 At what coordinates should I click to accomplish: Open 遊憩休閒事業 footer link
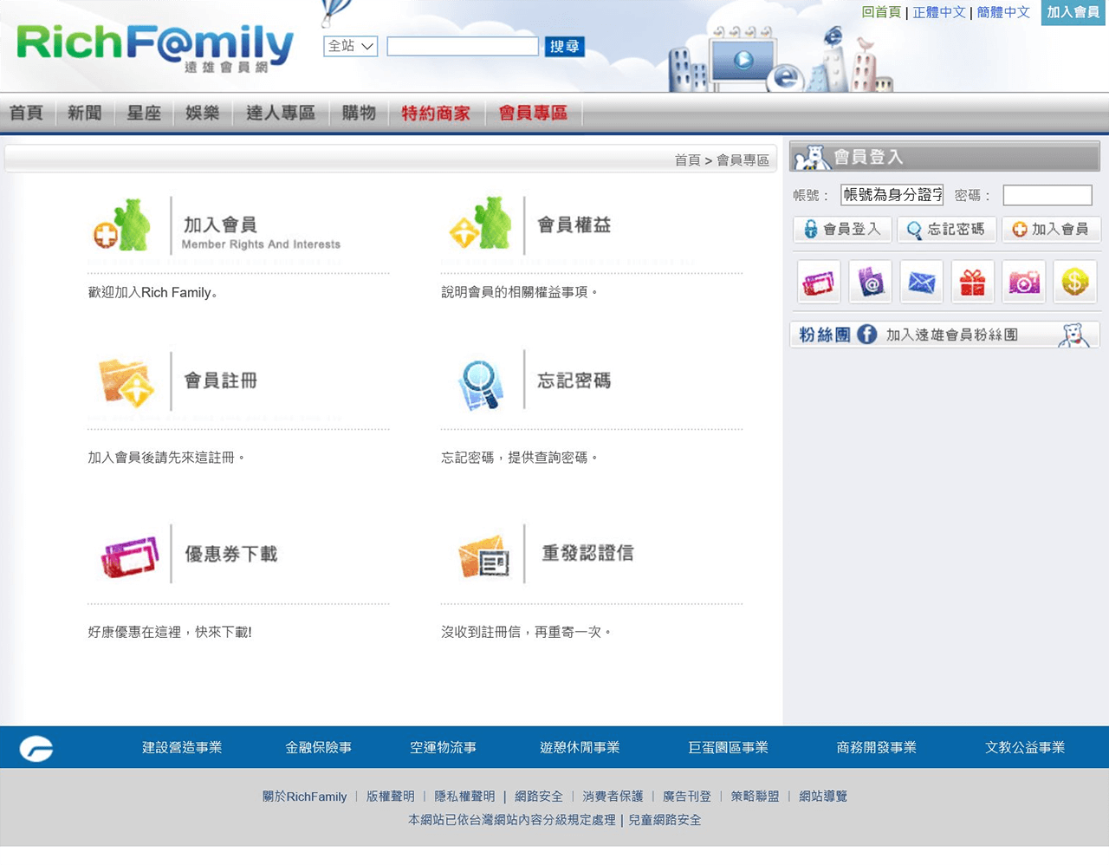point(580,747)
